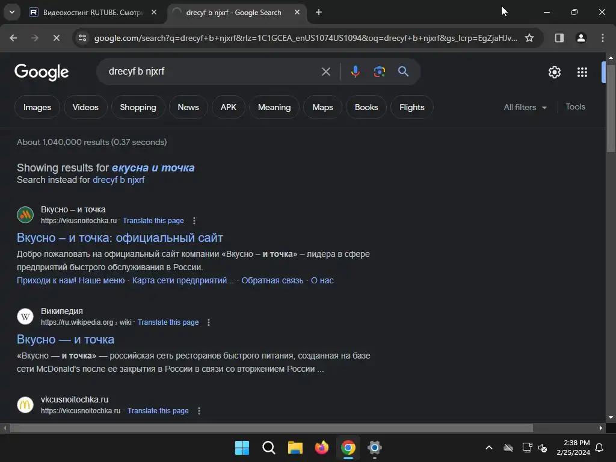Open О нас sitelink
Viewport: 616px width, 462px height.
pos(322,280)
